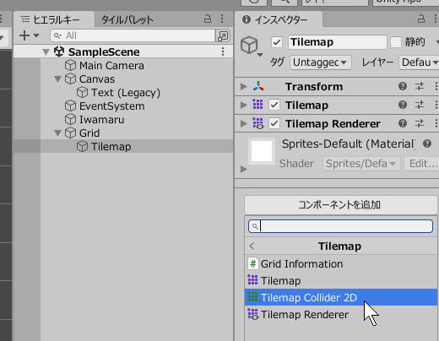Open the create dropdown arrow beside plus icon

point(36,35)
